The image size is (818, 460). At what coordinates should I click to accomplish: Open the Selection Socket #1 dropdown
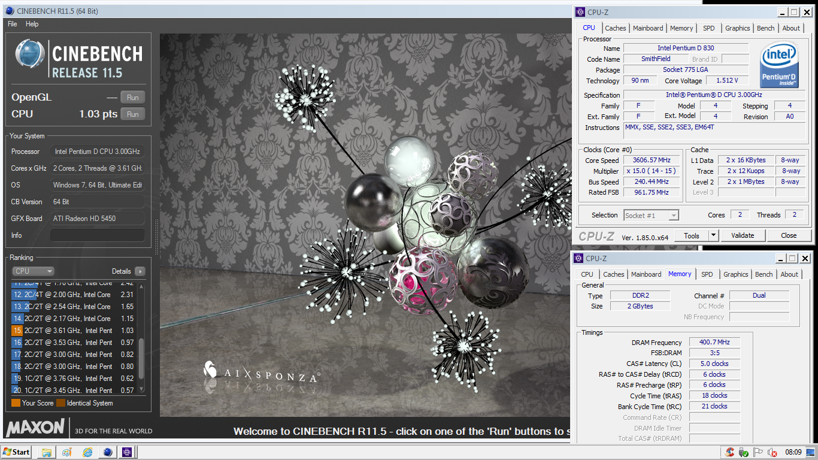coord(651,215)
